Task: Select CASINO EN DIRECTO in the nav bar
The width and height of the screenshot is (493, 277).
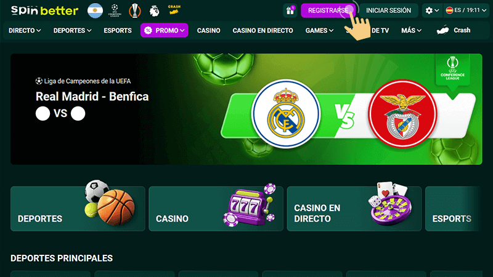Action: (x=263, y=30)
